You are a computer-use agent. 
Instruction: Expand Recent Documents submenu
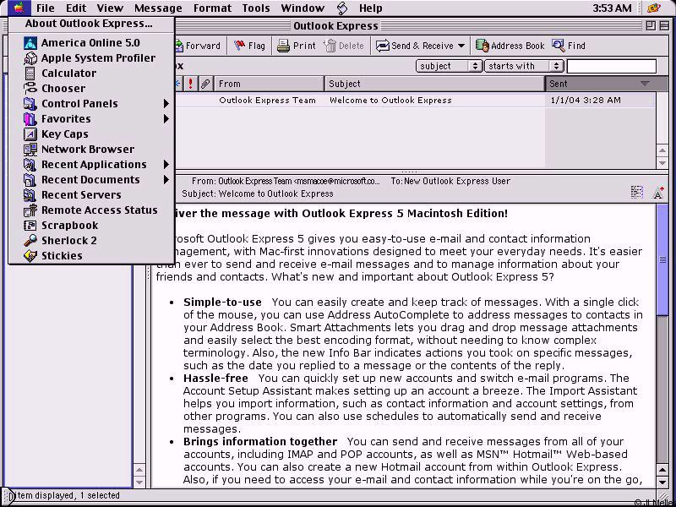point(166,180)
